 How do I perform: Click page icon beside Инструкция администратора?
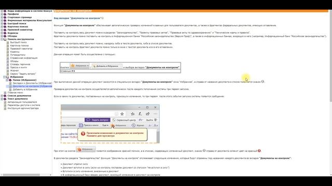tap(5, 109)
